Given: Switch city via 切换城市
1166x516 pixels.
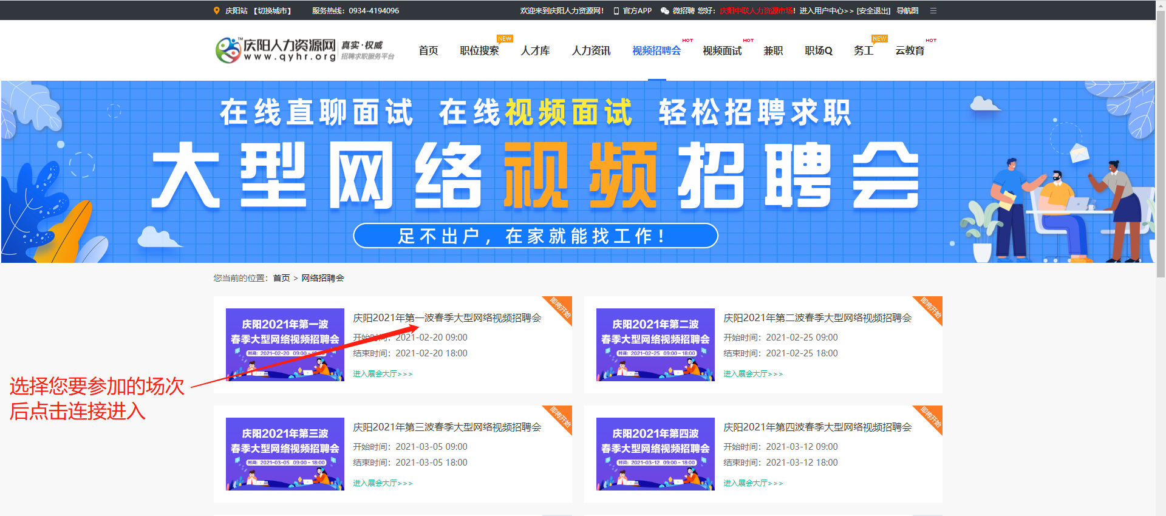Looking at the screenshot, I should (x=273, y=11).
